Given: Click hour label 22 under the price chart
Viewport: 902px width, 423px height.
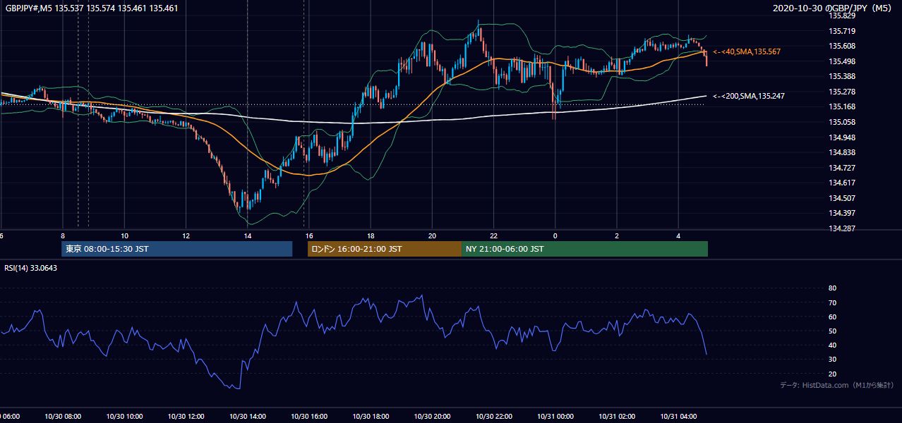Looking at the screenshot, I should pos(493,235).
